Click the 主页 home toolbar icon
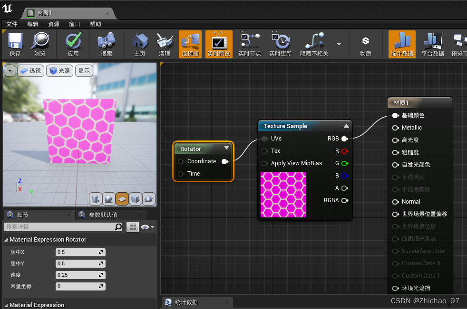Image resolution: width=467 pixels, height=309 pixels. click(139, 44)
